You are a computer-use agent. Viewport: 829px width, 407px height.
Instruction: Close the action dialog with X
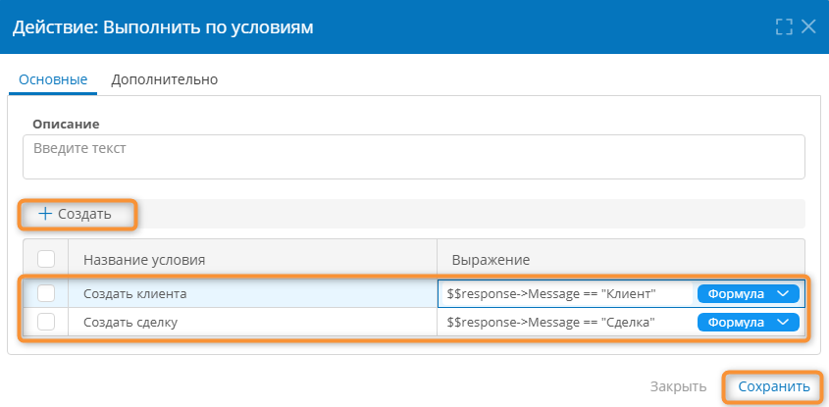point(808,26)
